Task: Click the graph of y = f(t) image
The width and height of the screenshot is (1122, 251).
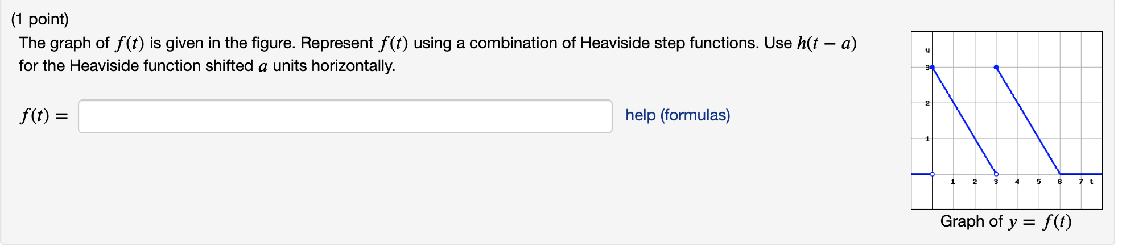Action: pyautogui.click(x=1006, y=120)
